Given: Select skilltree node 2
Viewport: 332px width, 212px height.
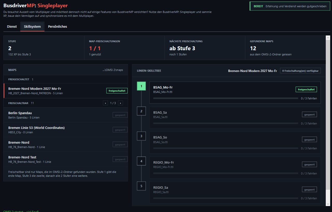Looking at the screenshot, I should (141, 111).
